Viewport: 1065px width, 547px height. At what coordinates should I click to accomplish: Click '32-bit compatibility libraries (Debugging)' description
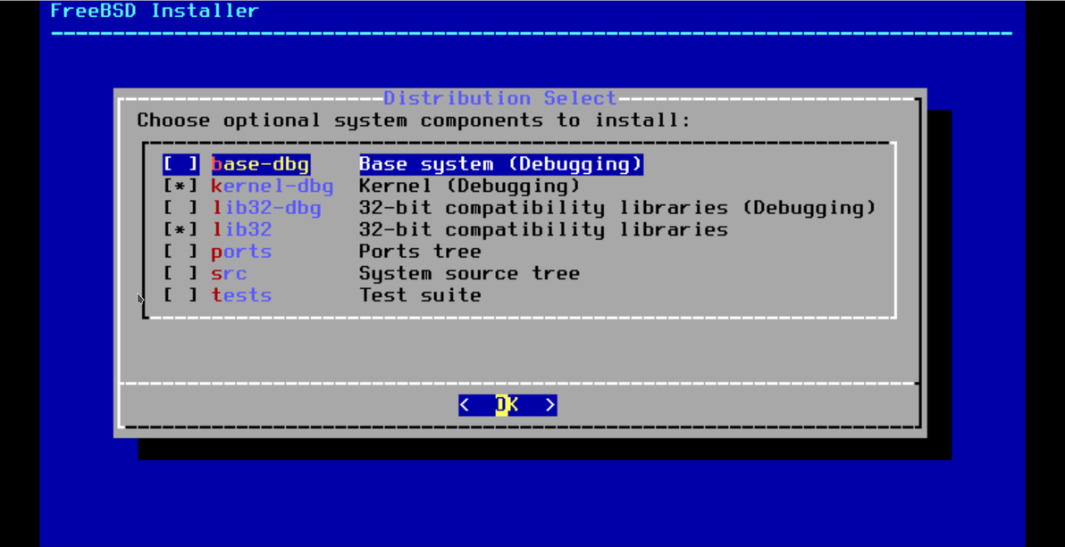click(x=618, y=208)
